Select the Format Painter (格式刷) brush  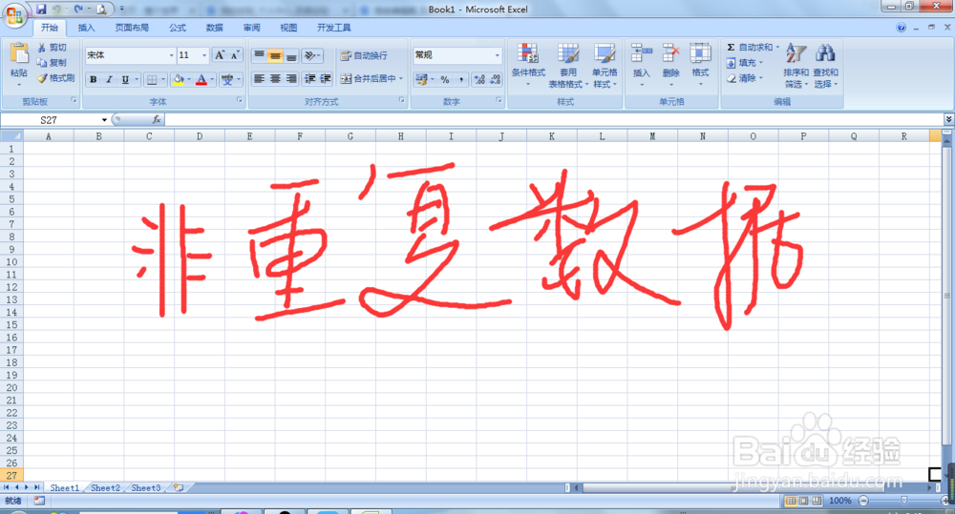(x=42, y=78)
